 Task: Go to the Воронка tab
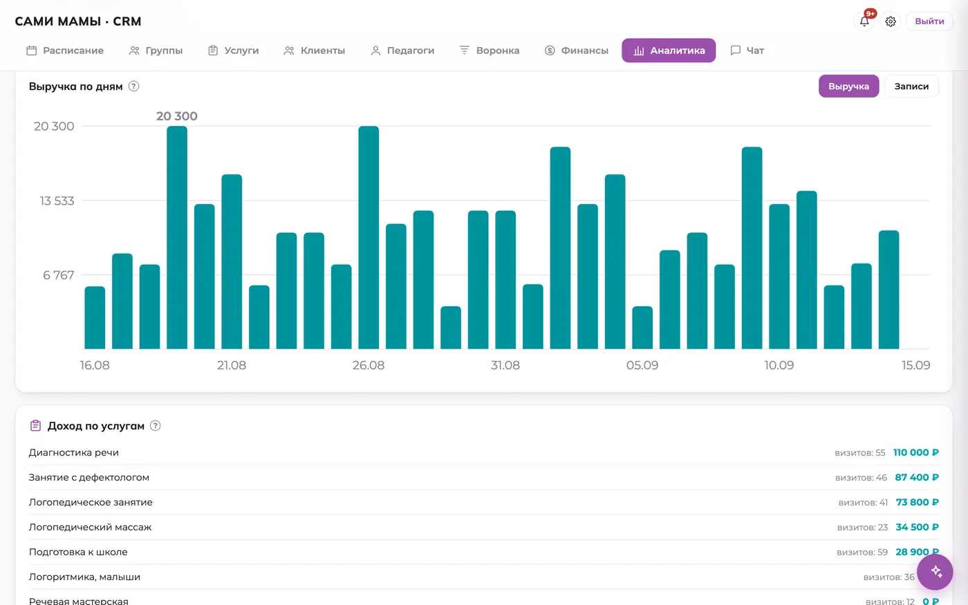point(490,50)
